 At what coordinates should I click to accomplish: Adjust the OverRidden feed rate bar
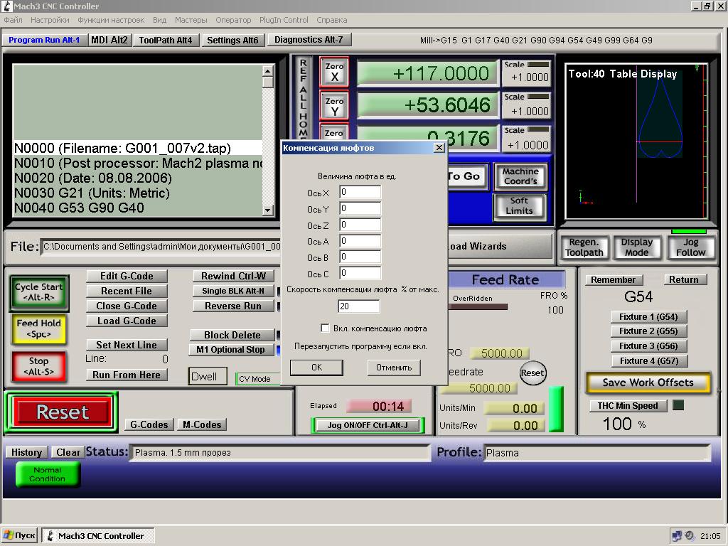point(478,307)
